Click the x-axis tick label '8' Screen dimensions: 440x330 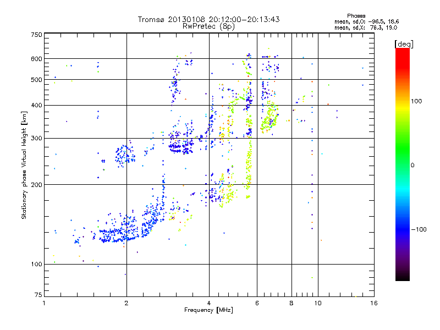(291, 303)
